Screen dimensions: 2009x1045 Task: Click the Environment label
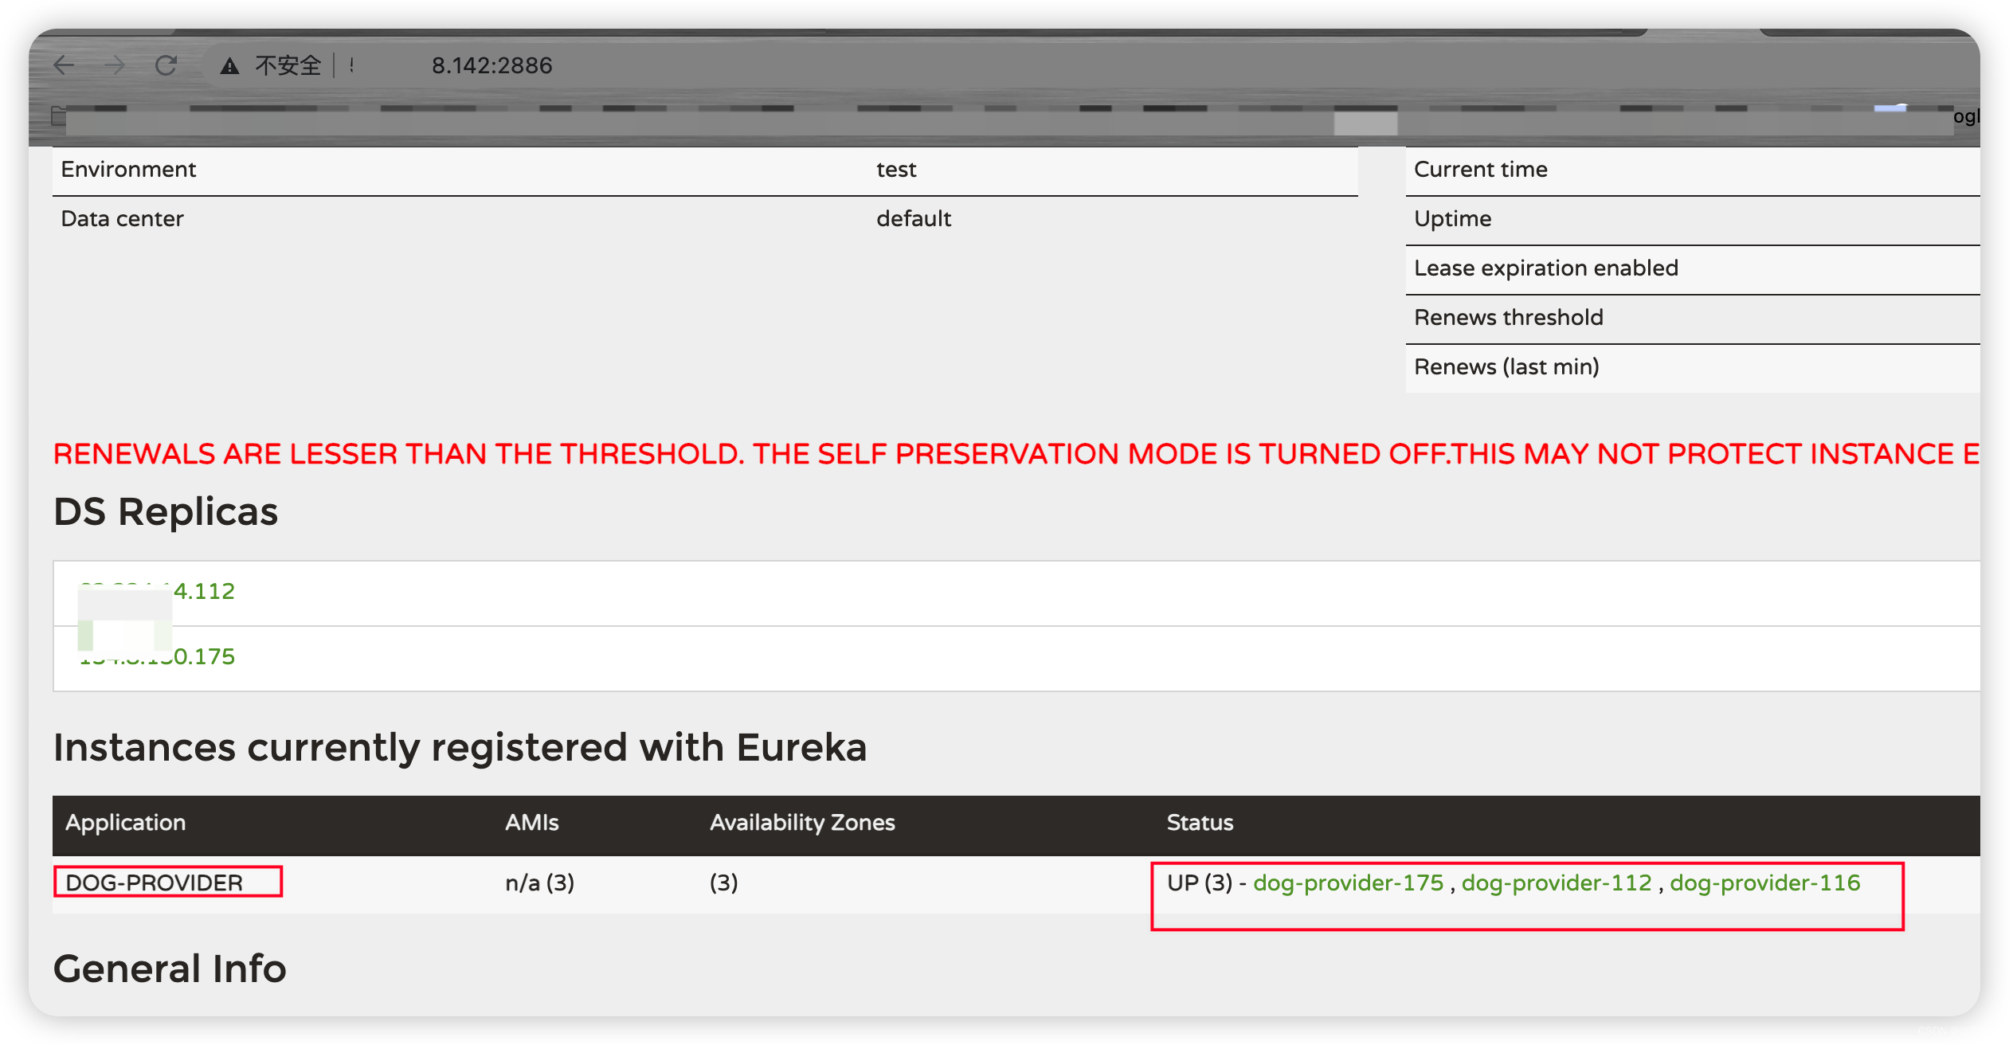[x=128, y=170]
